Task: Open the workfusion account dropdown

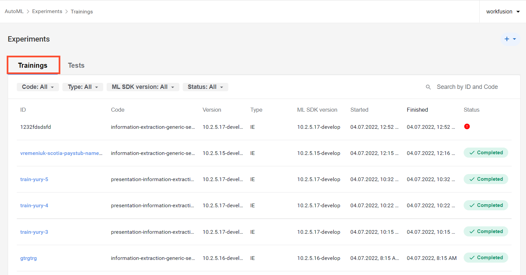Action: (x=503, y=11)
